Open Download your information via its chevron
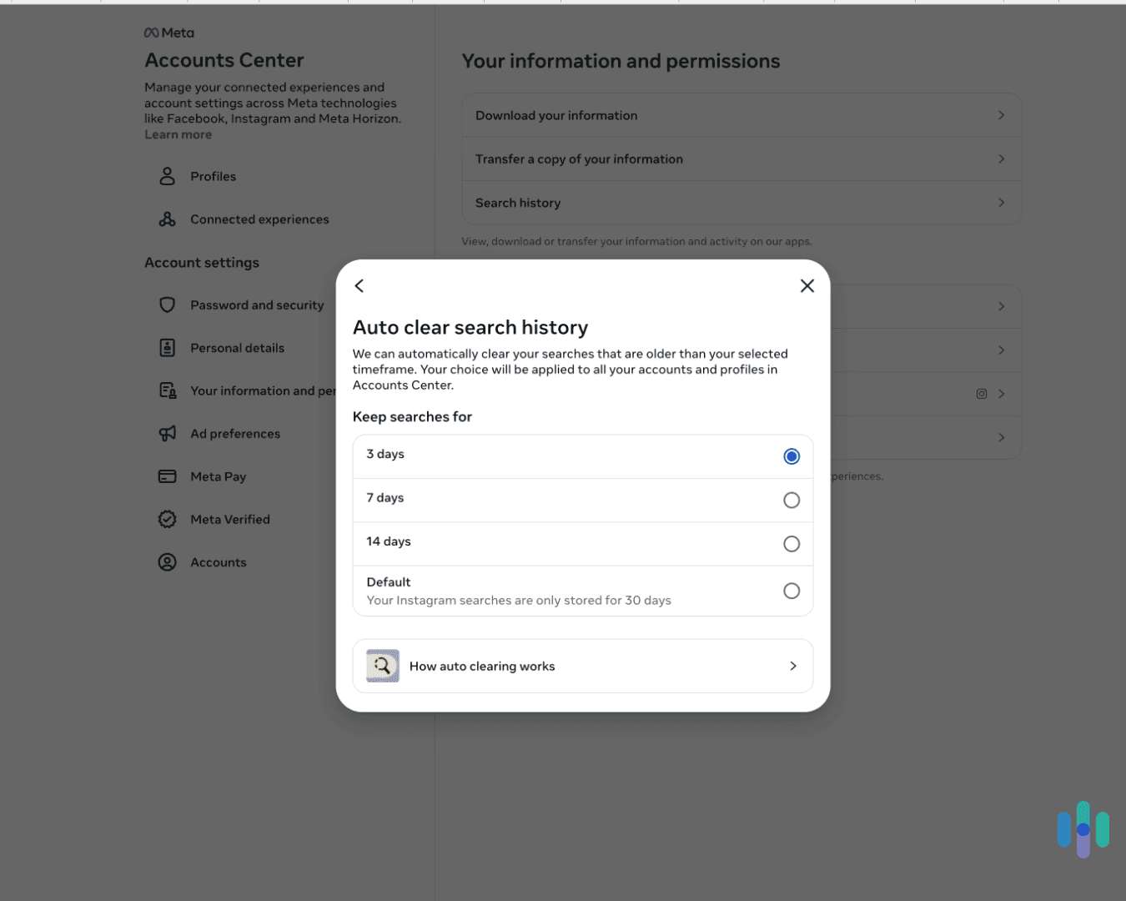Screen dimensions: 1126x901 [1000, 114]
